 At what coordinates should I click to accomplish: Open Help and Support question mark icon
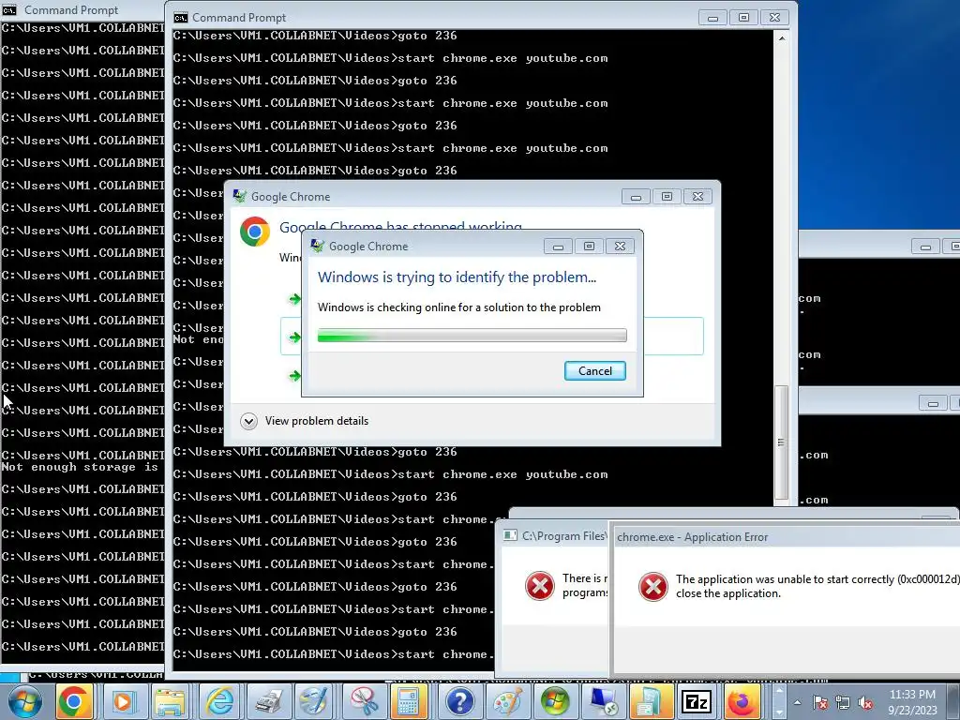point(459,701)
